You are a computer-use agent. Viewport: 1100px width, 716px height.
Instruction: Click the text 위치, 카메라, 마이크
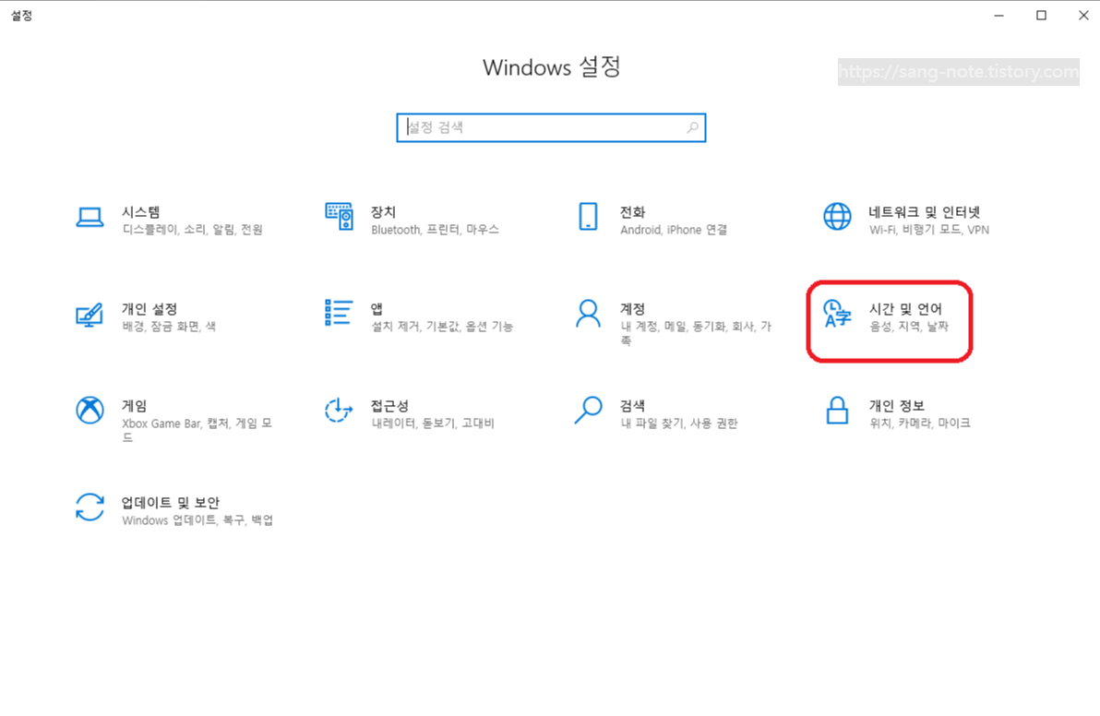point(920,423)
